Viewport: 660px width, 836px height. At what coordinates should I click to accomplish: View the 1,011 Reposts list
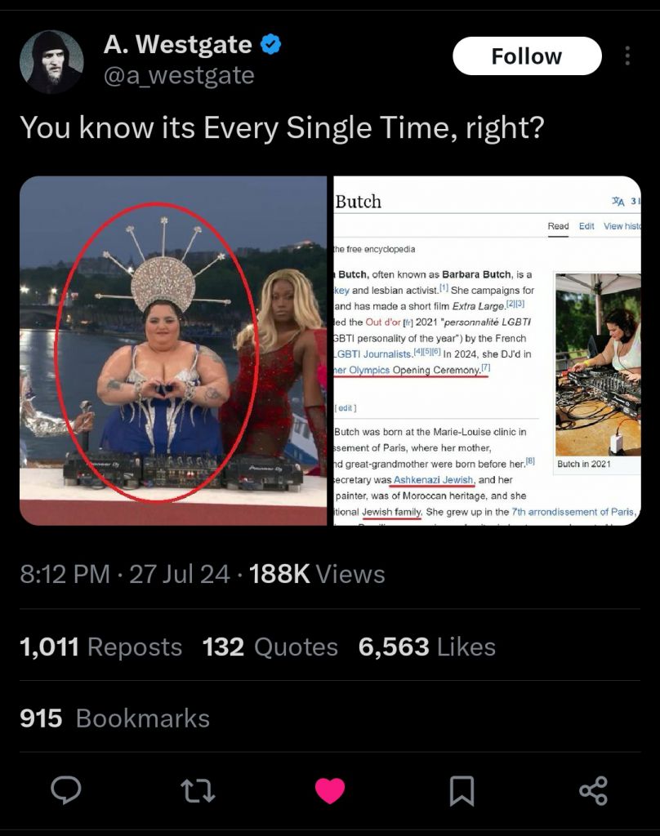pyautogui.click(x=100, y=647)
